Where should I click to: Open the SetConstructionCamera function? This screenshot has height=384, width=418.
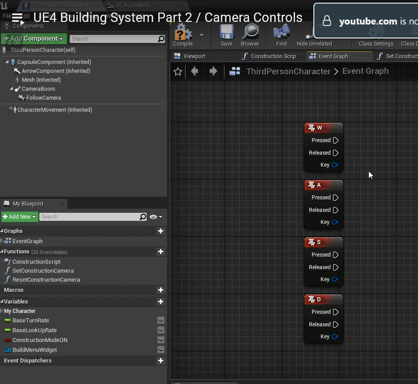click(x=43, y=271)
